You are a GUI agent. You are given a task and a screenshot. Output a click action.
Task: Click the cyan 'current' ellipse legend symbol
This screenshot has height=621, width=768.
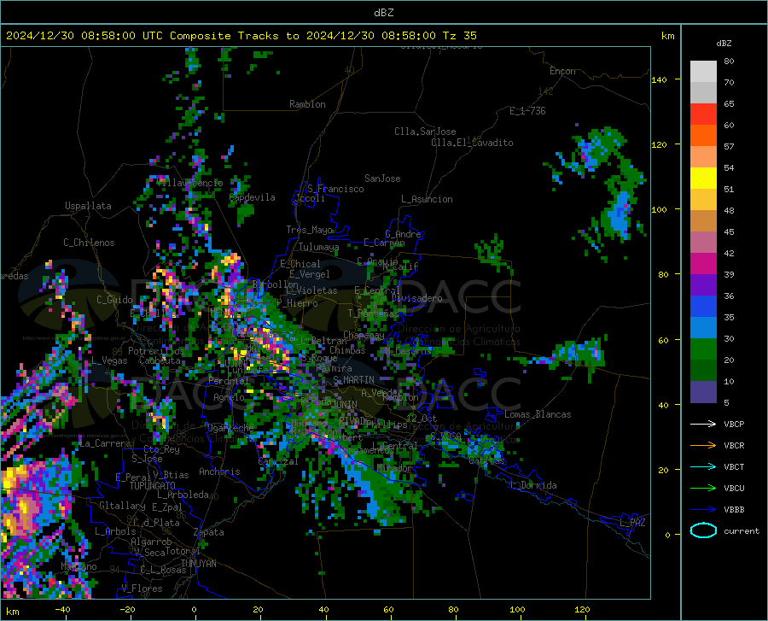tap(703, 530)
